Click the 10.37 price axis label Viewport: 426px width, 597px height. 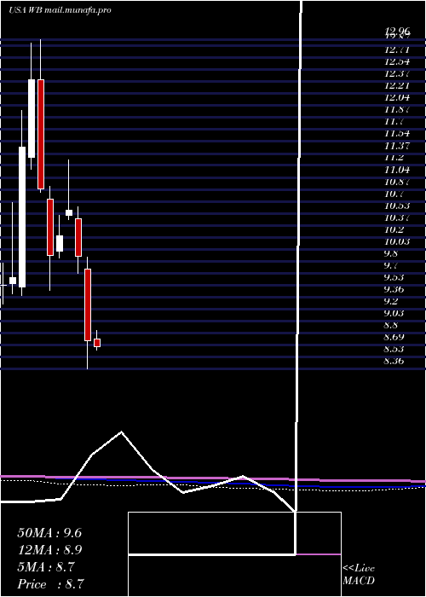tap(397, 217)
